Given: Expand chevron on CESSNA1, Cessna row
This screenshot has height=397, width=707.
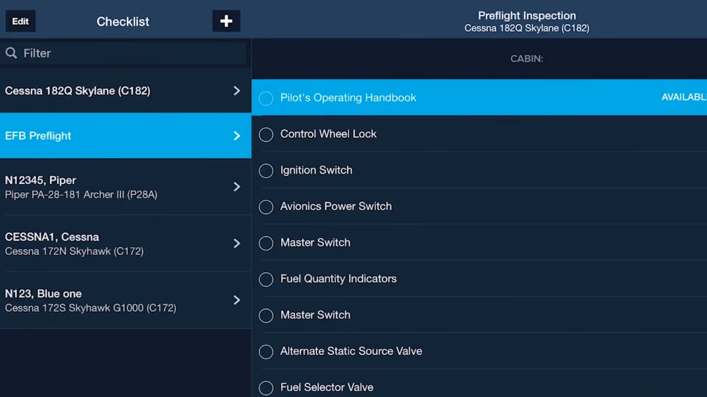Looking at the screenshot, I should [x=237, y=243].
